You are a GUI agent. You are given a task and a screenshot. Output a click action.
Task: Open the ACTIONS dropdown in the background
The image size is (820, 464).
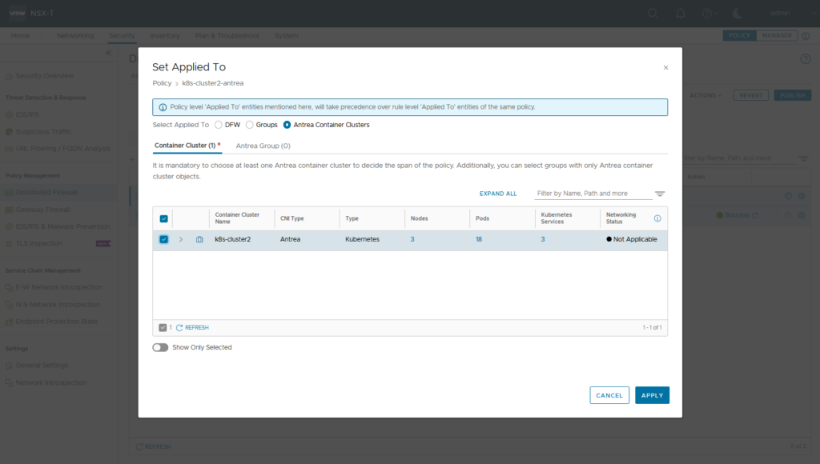coord(705,96)
